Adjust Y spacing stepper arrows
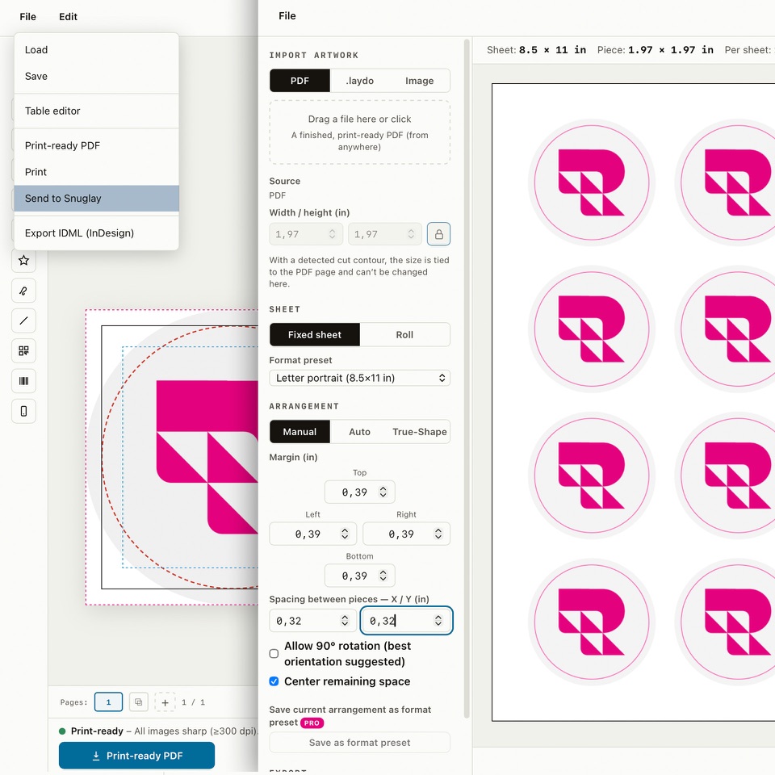The image size is (775, 775). click(438, 620)
